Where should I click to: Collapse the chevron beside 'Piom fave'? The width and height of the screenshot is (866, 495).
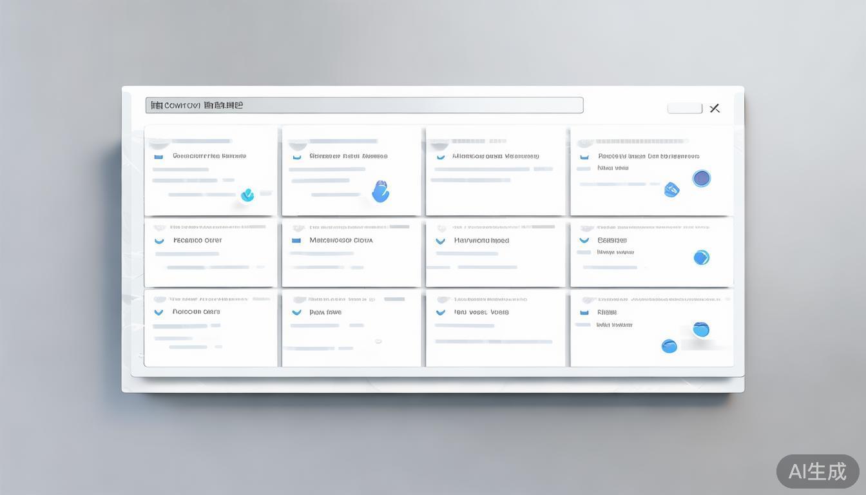point(296,313)
